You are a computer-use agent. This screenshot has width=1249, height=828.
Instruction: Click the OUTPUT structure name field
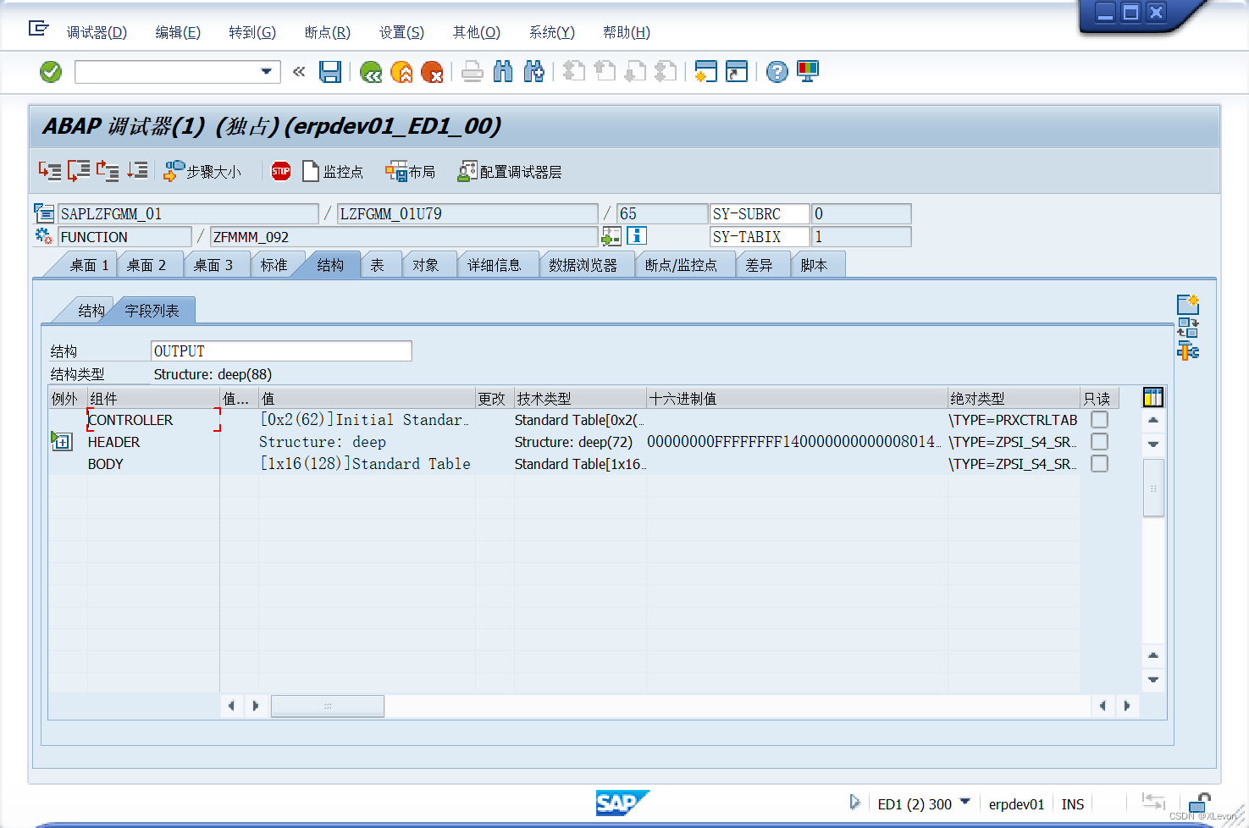281,351
